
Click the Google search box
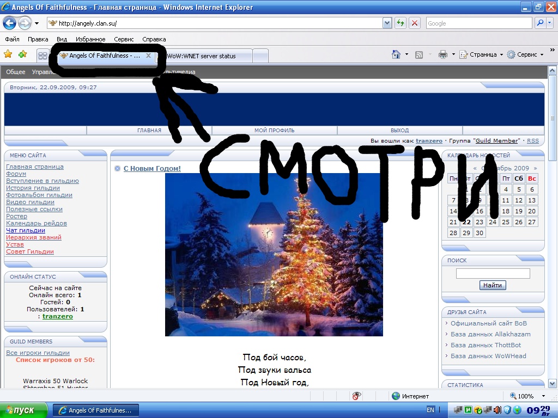(x=479, y=23)
